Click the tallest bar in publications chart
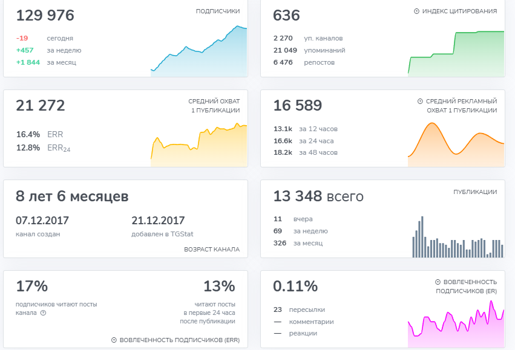 422,237
